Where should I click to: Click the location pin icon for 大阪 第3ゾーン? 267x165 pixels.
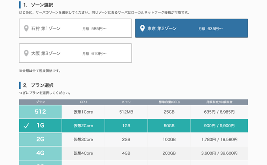(x=26, y=53)
